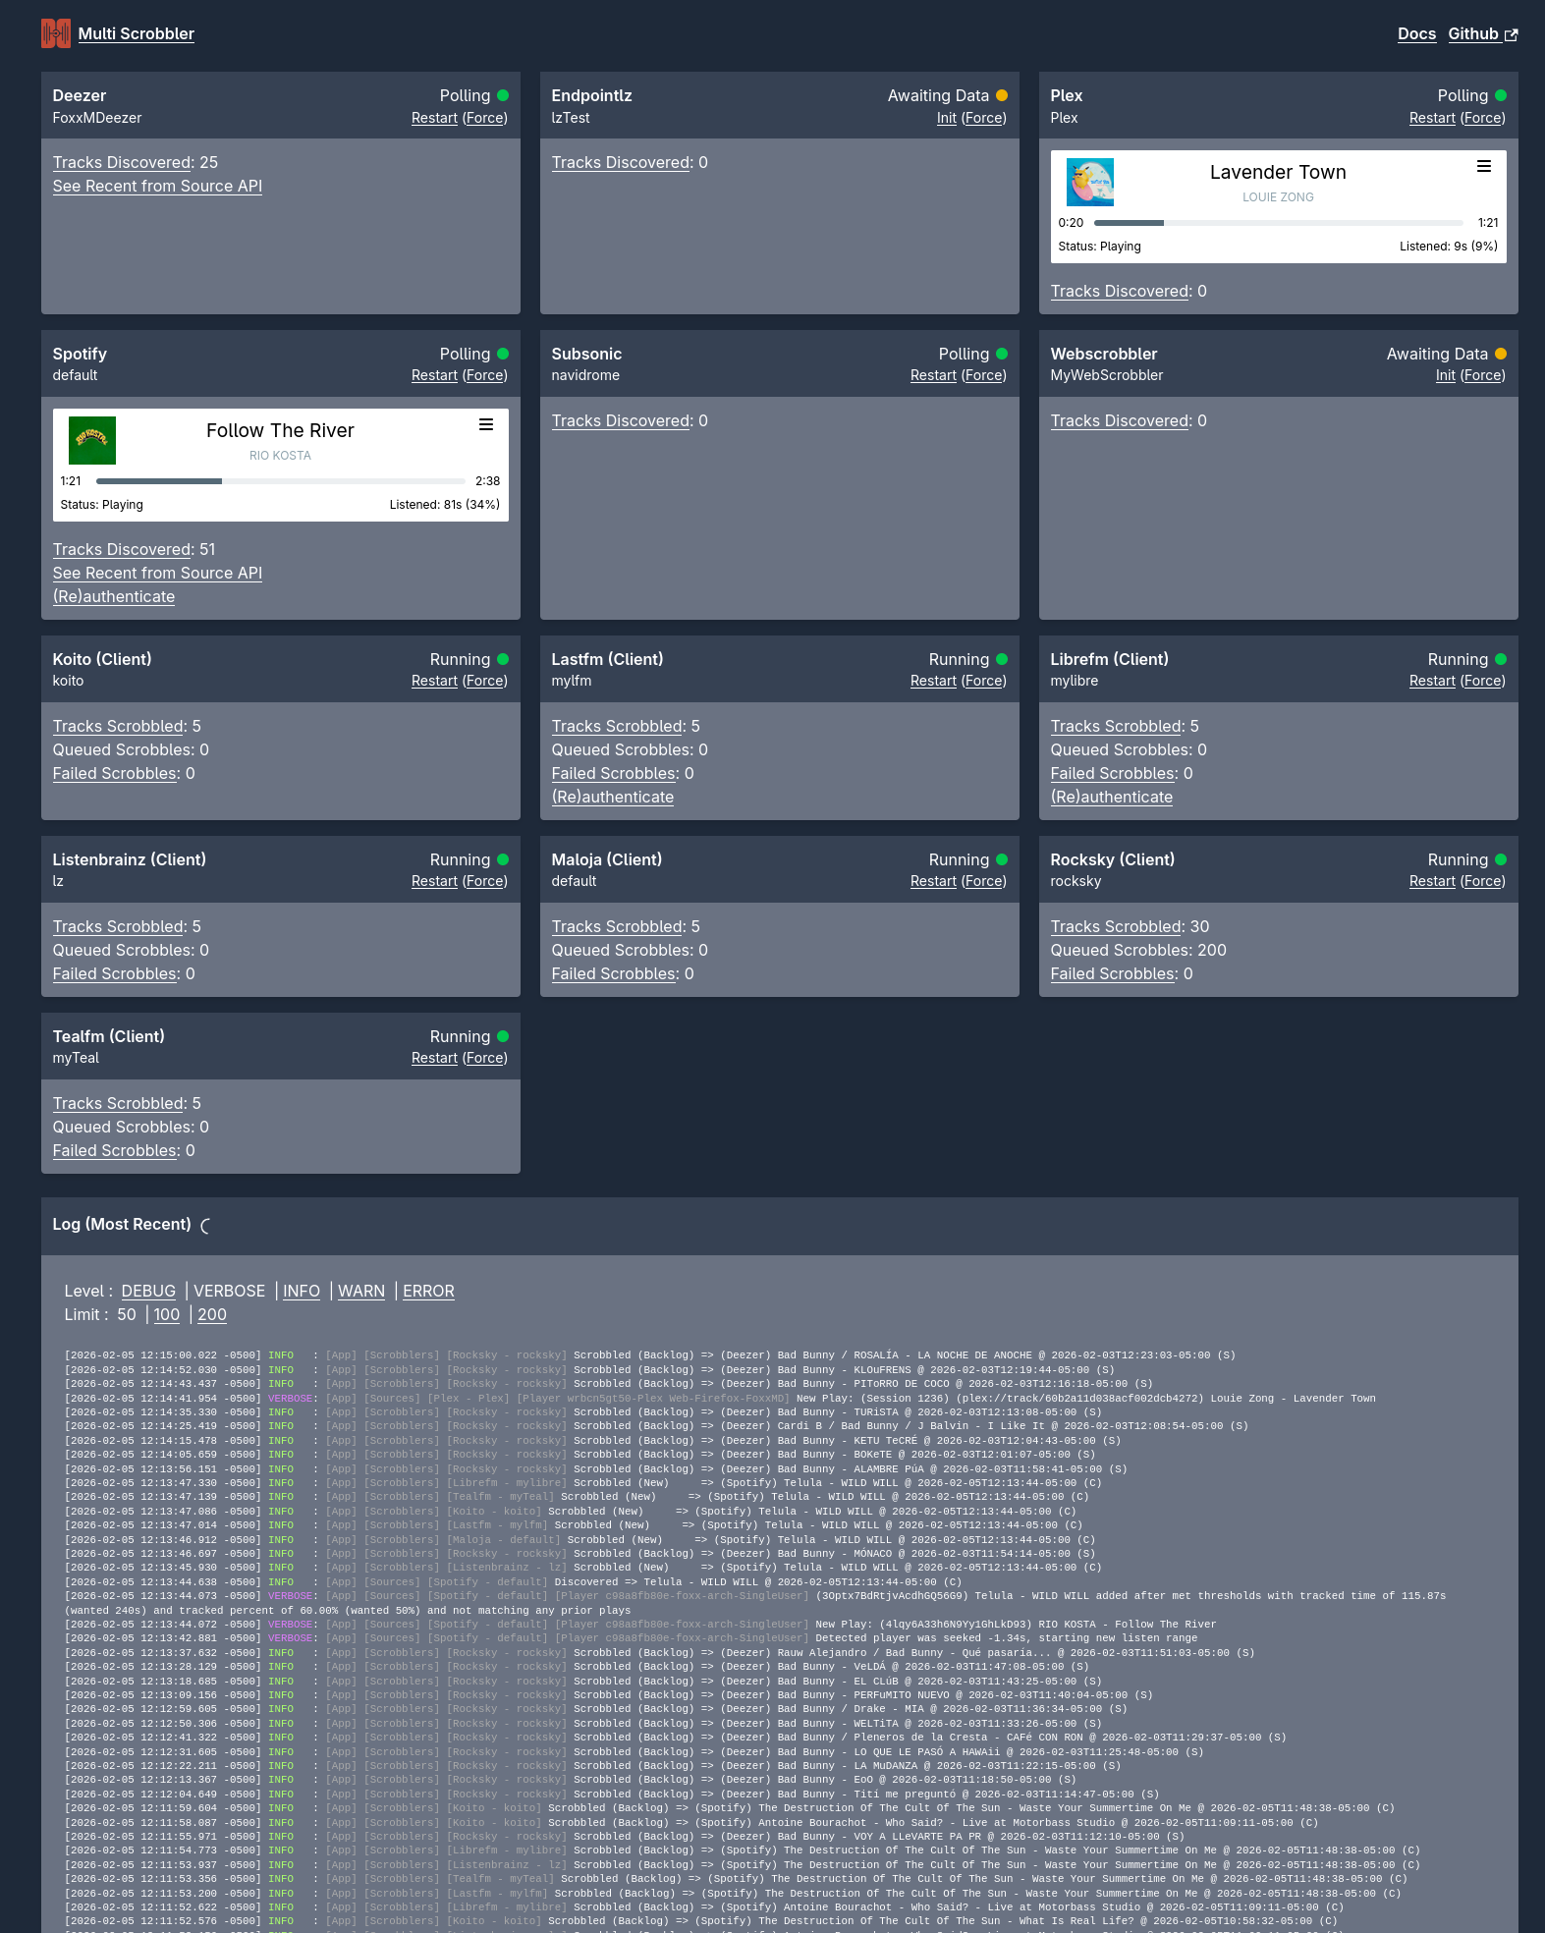Click the Multi Scrobbler logo icon

tap(56, 34)
